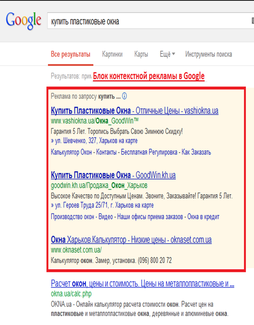Open the vashiokna.ua ad headline link

pos(134,111)
